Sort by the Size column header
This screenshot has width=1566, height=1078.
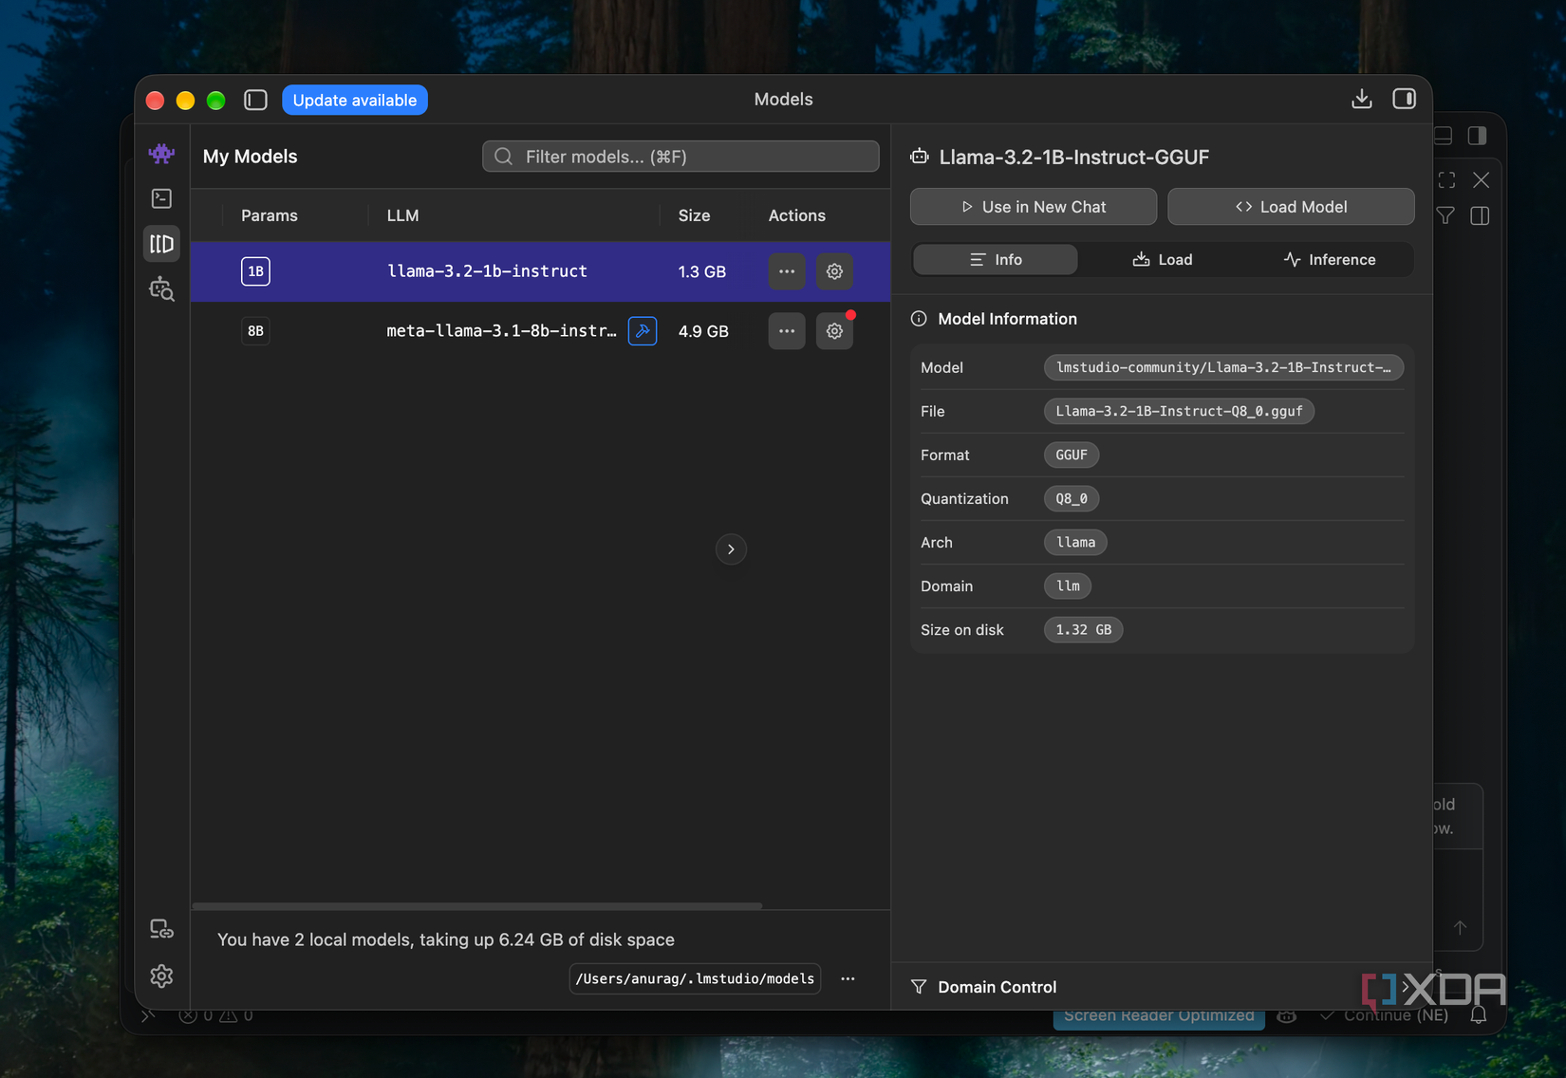pyautogui.click(x=694, y=215)
